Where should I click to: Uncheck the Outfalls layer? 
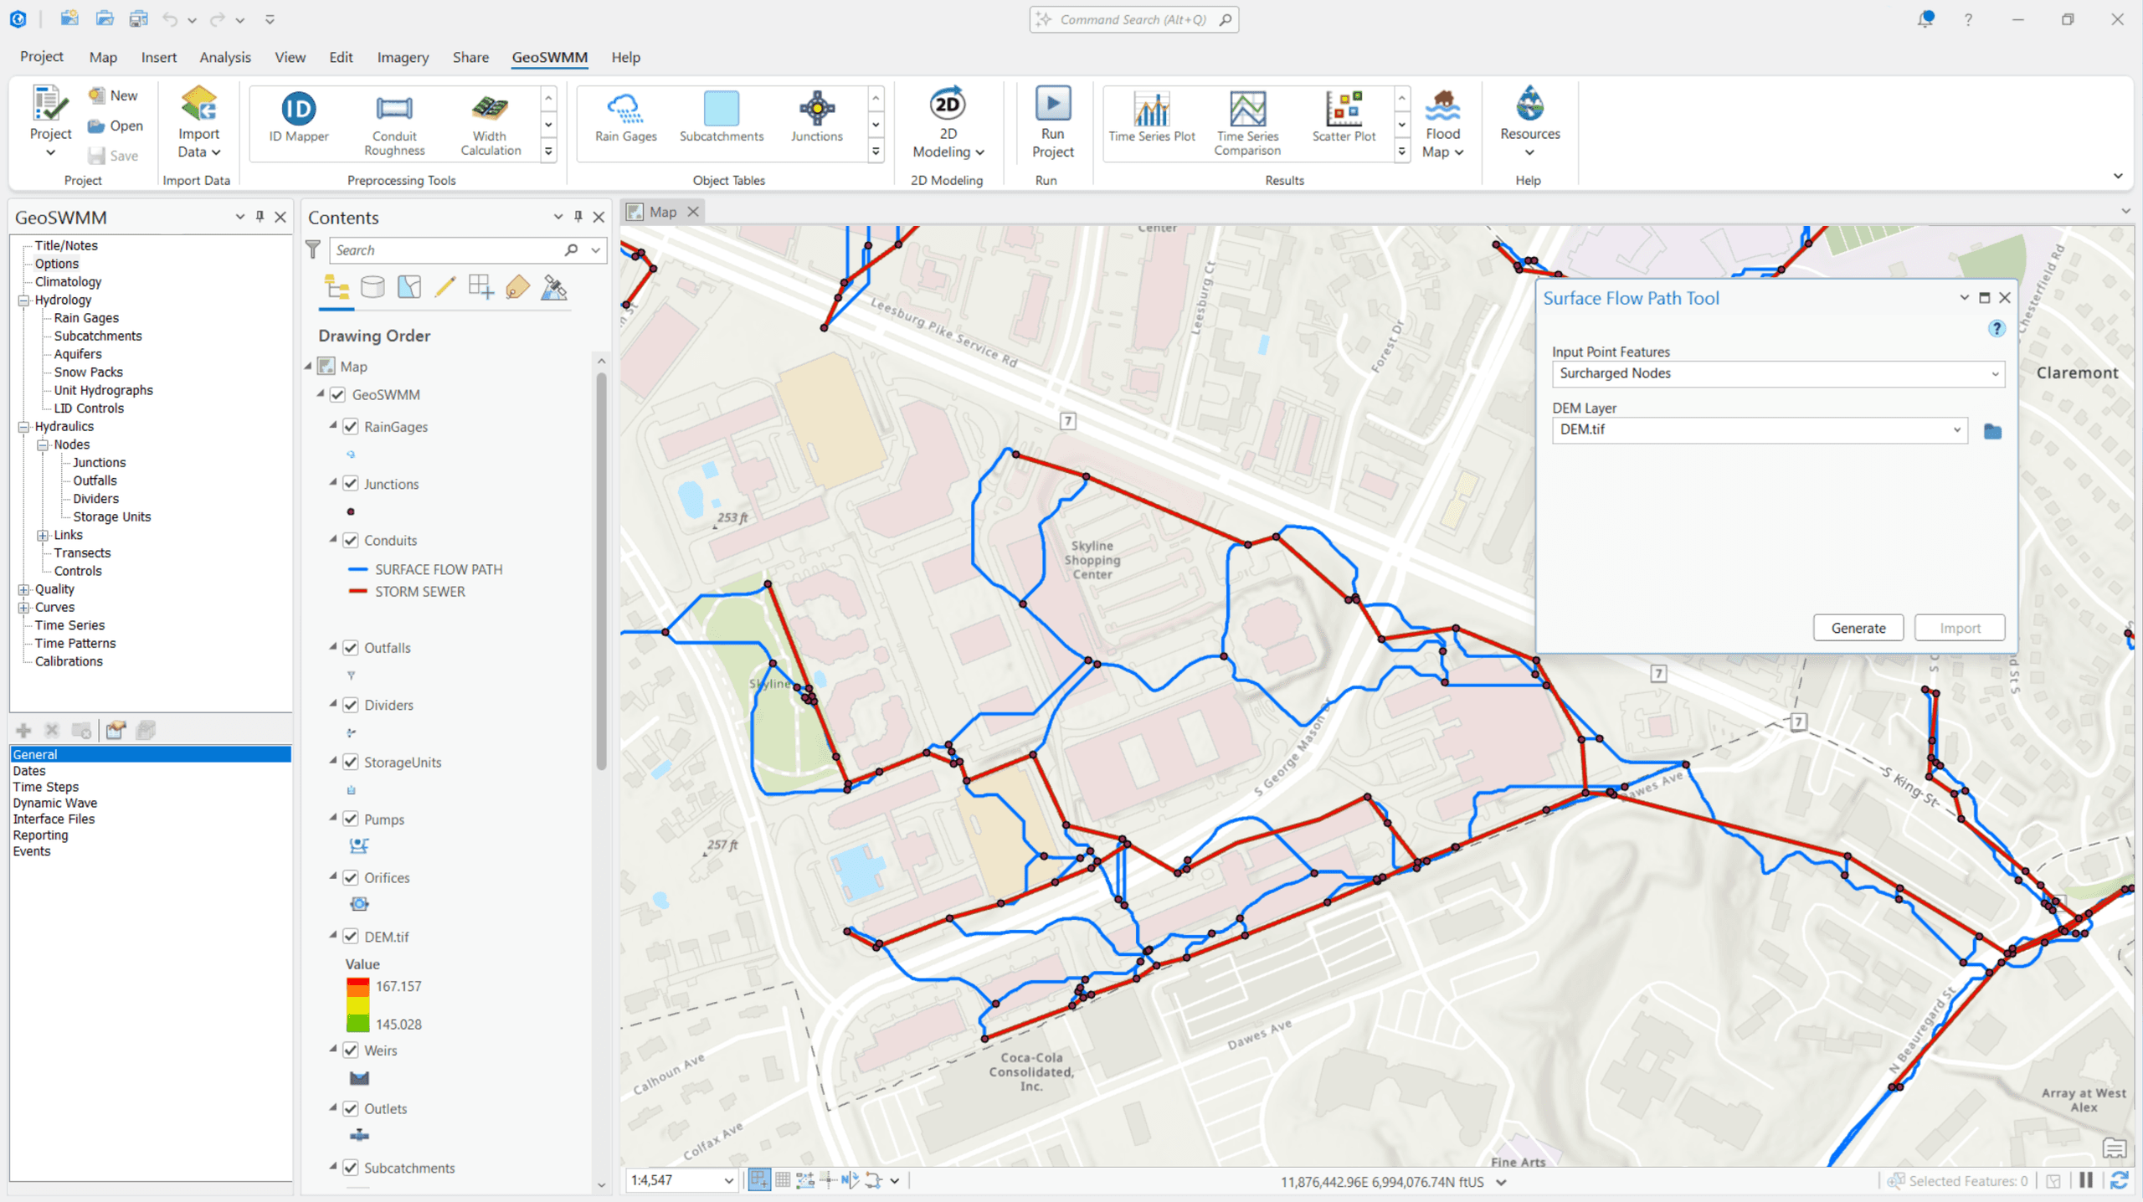click(349, 647)
